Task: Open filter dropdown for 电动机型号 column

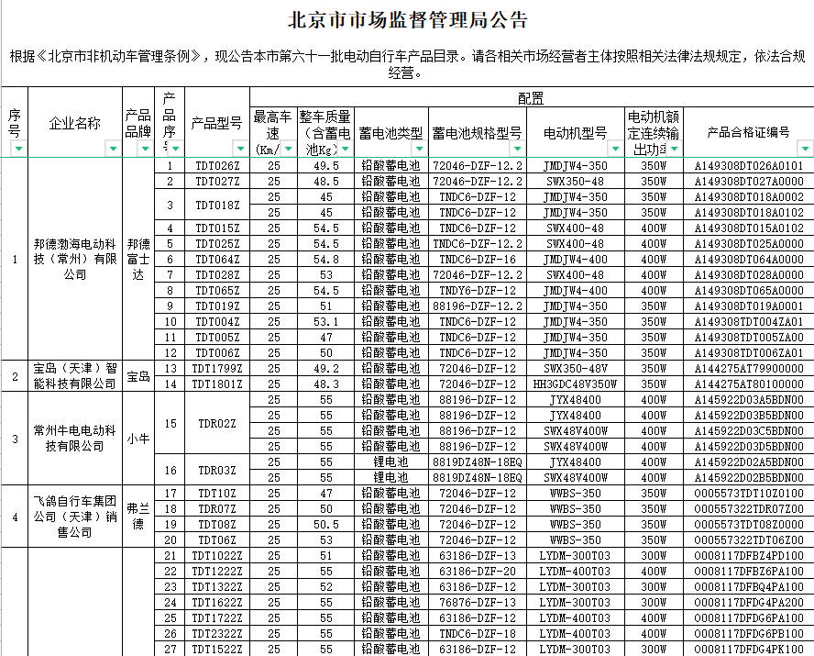Action: pyautogui.click(x=615, y=149)
